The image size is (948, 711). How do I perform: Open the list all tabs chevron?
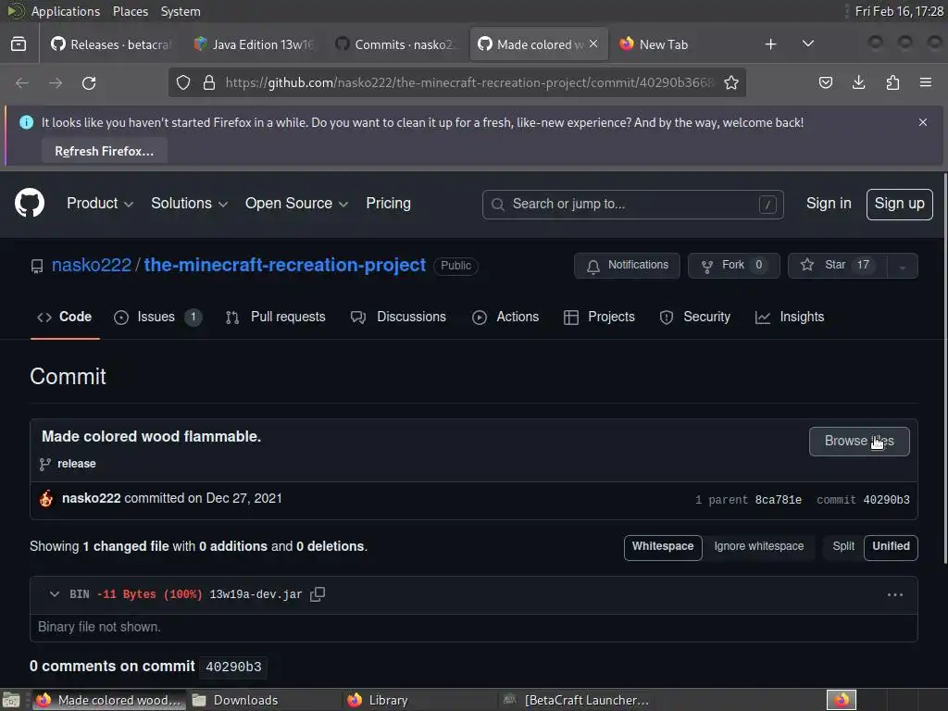[x=807, y=44]
